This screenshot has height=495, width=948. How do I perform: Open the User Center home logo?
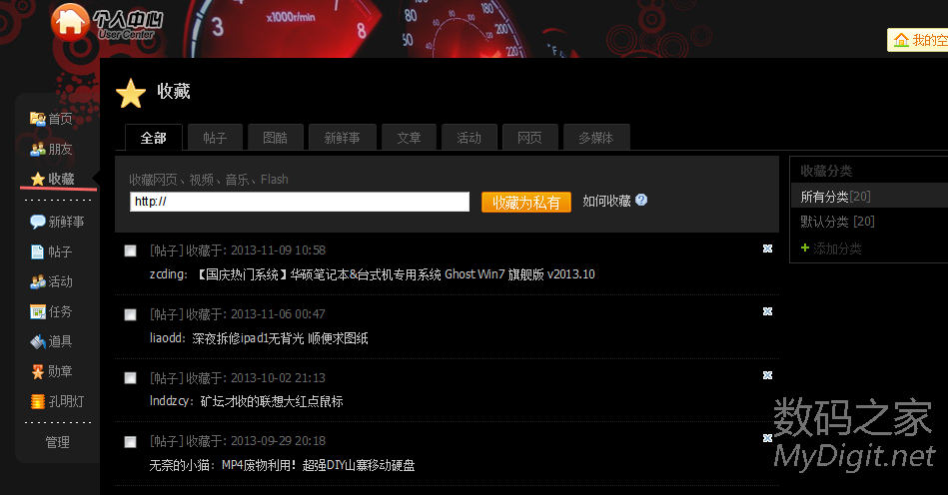click(107, 22)
